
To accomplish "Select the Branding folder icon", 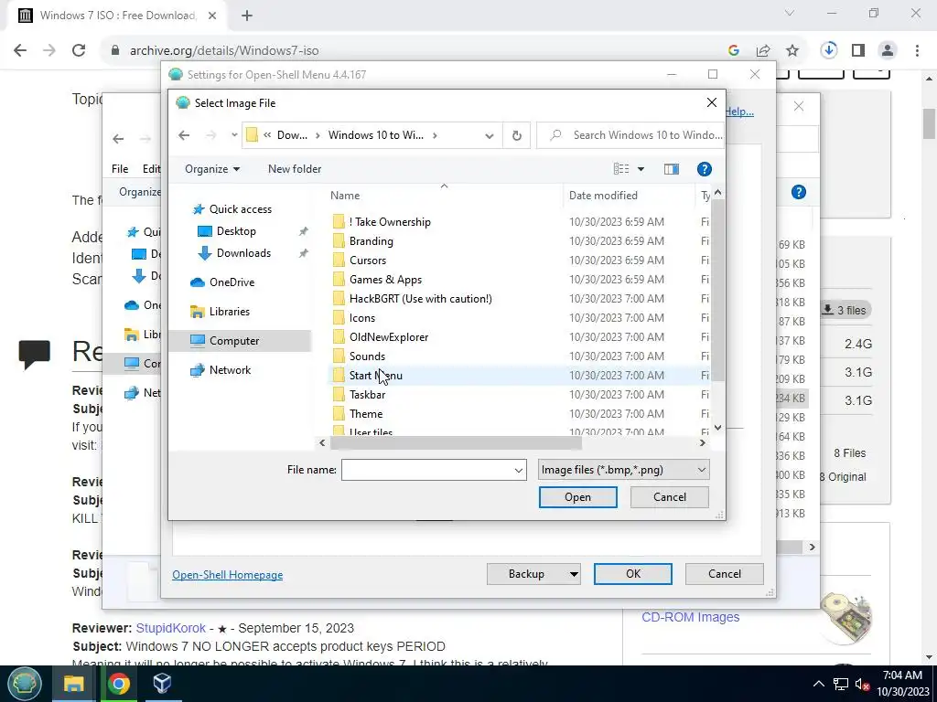I will 339,241.
